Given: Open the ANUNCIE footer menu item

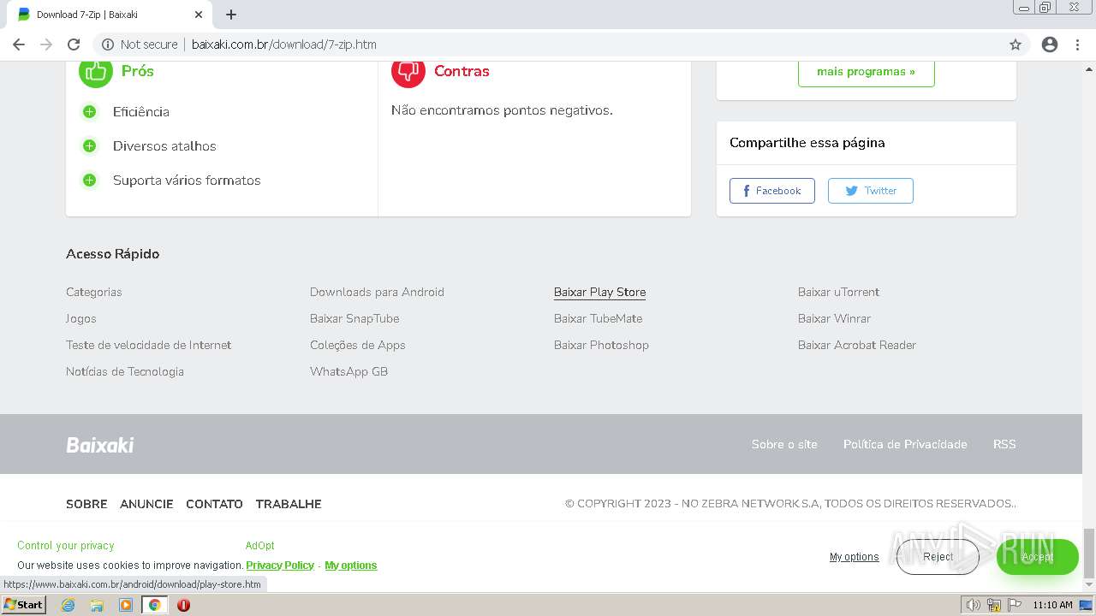Looking at the screenshot, I should click(146, 504).
